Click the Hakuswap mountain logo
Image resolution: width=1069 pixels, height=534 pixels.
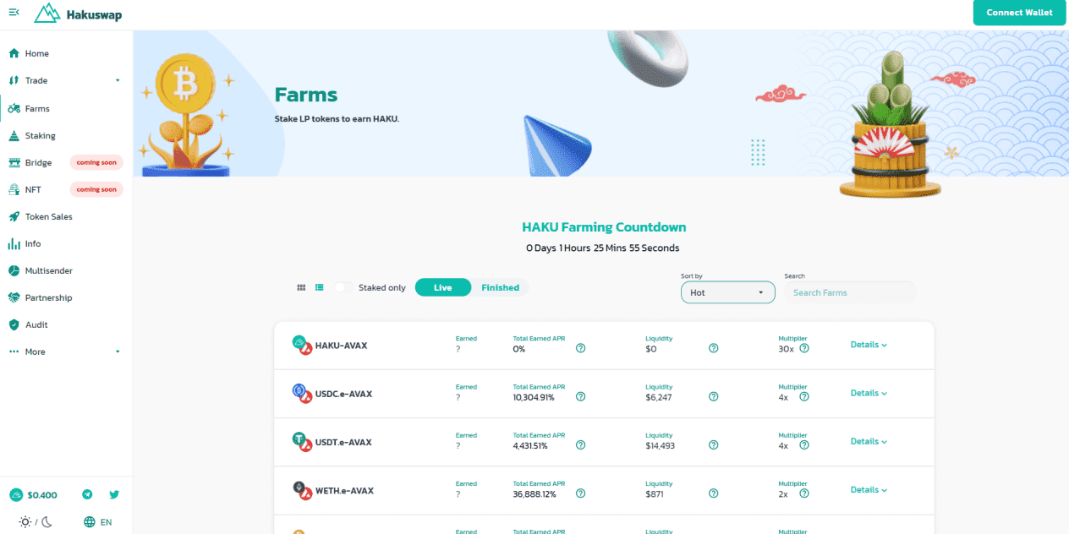[x=47, y=13]
